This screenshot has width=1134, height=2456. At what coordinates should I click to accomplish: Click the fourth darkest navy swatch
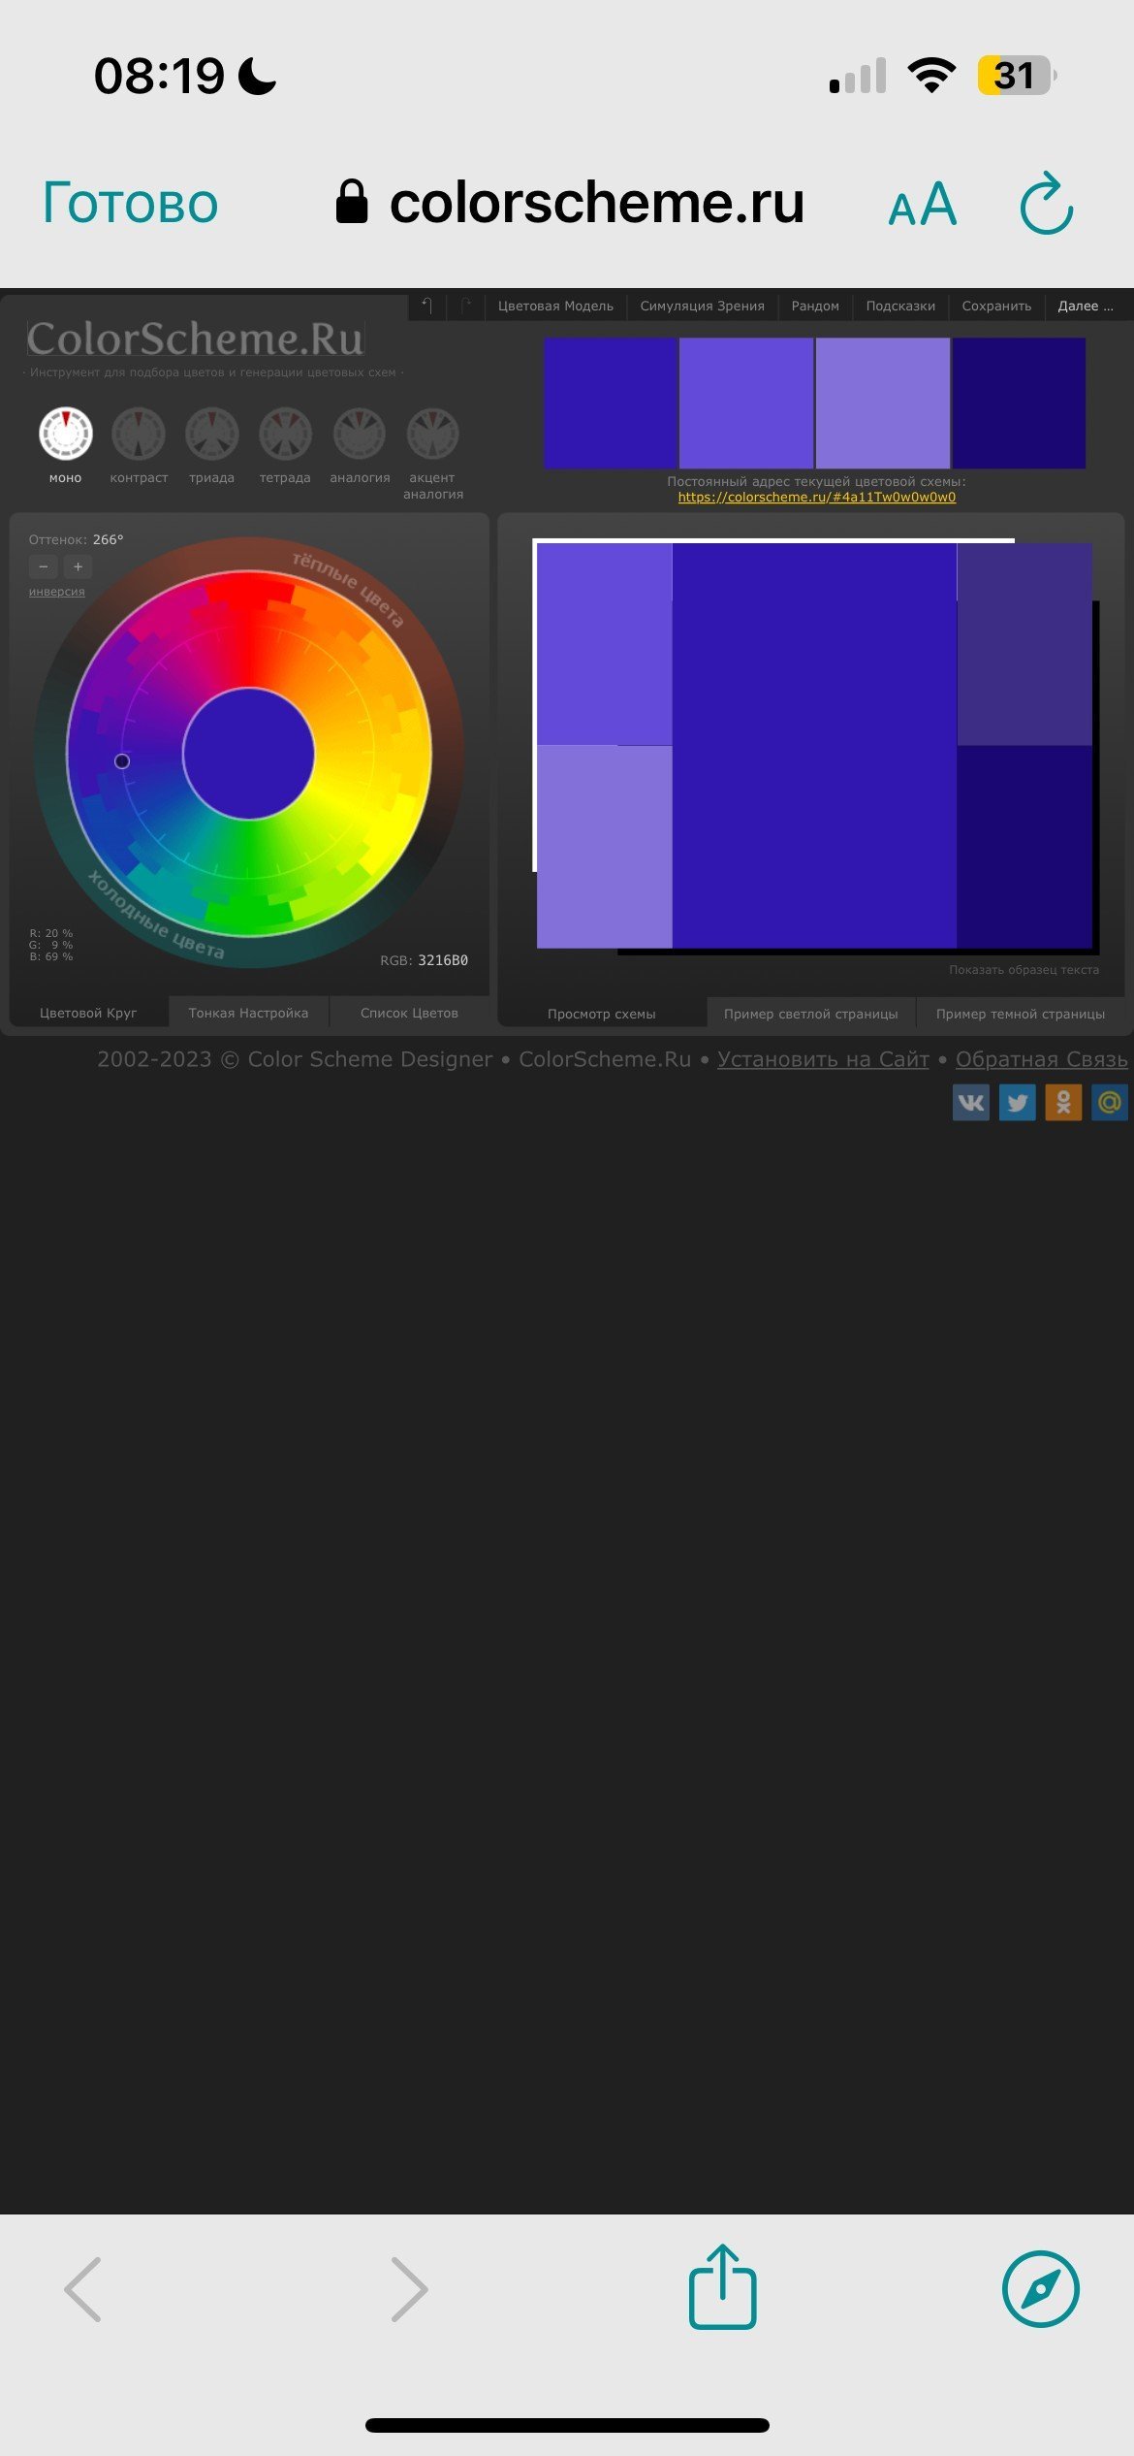tap(1019, 404)
